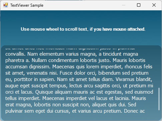Viewport: 162px width, 121px height.
Task: Click the TextViewer Sample window title
Action: coord(27,5)
